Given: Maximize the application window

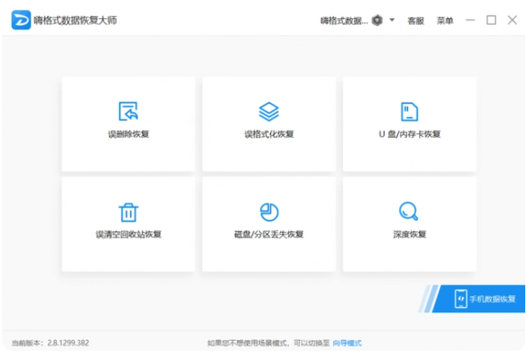Looking at the screenshot, I should [491, 20].
